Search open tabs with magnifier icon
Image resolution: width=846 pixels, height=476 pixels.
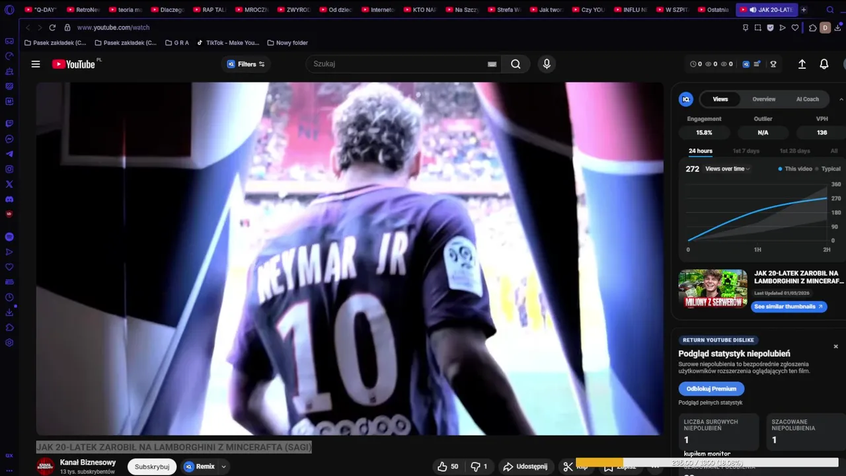[830, 10]
